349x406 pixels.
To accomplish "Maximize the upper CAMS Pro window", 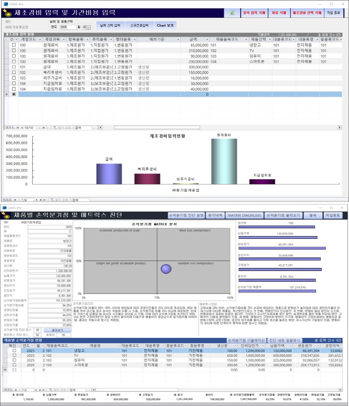I will (331, 4).
